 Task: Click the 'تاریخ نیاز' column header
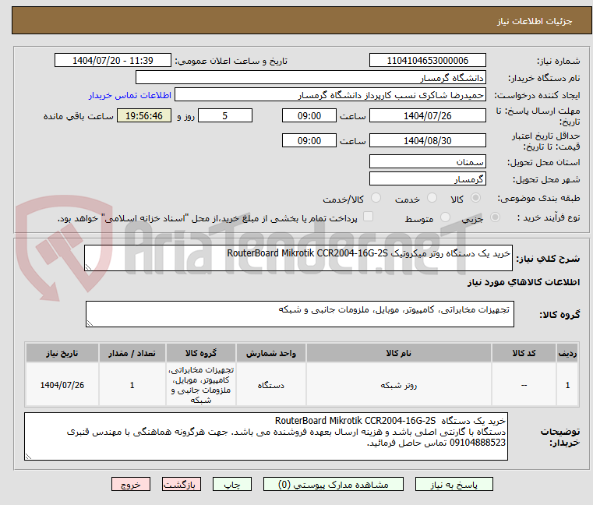point(62,353)
